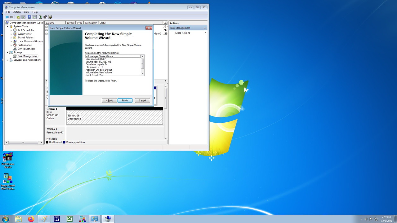Launch Firefox from the taskbar
397x223 pixels.
31,219
